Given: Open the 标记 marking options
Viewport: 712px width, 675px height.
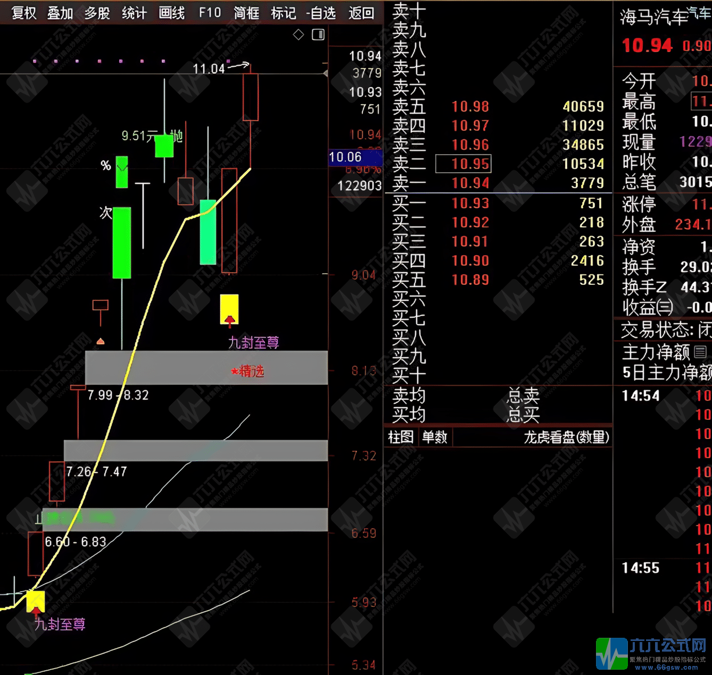Looking at the screenshot, I should 283,13.
